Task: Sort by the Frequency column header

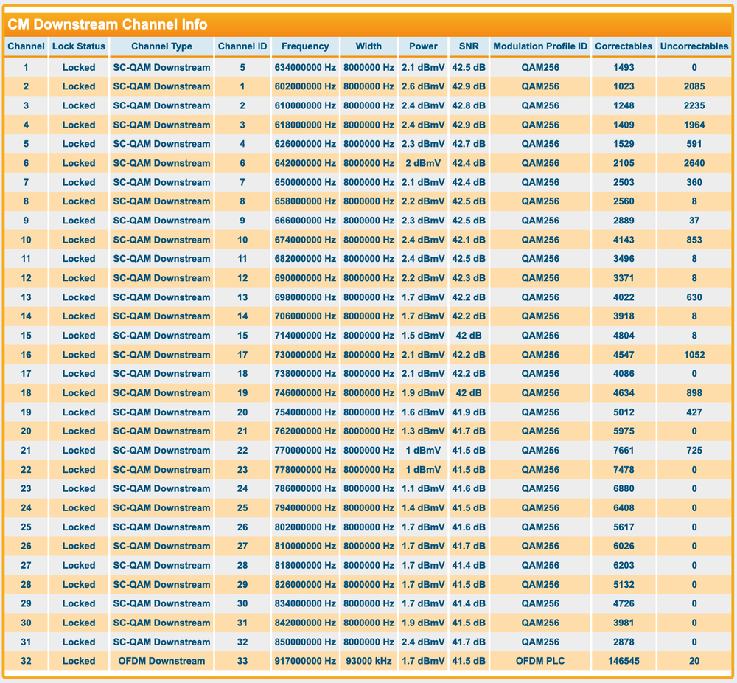Action: click(x=304, y=46)
